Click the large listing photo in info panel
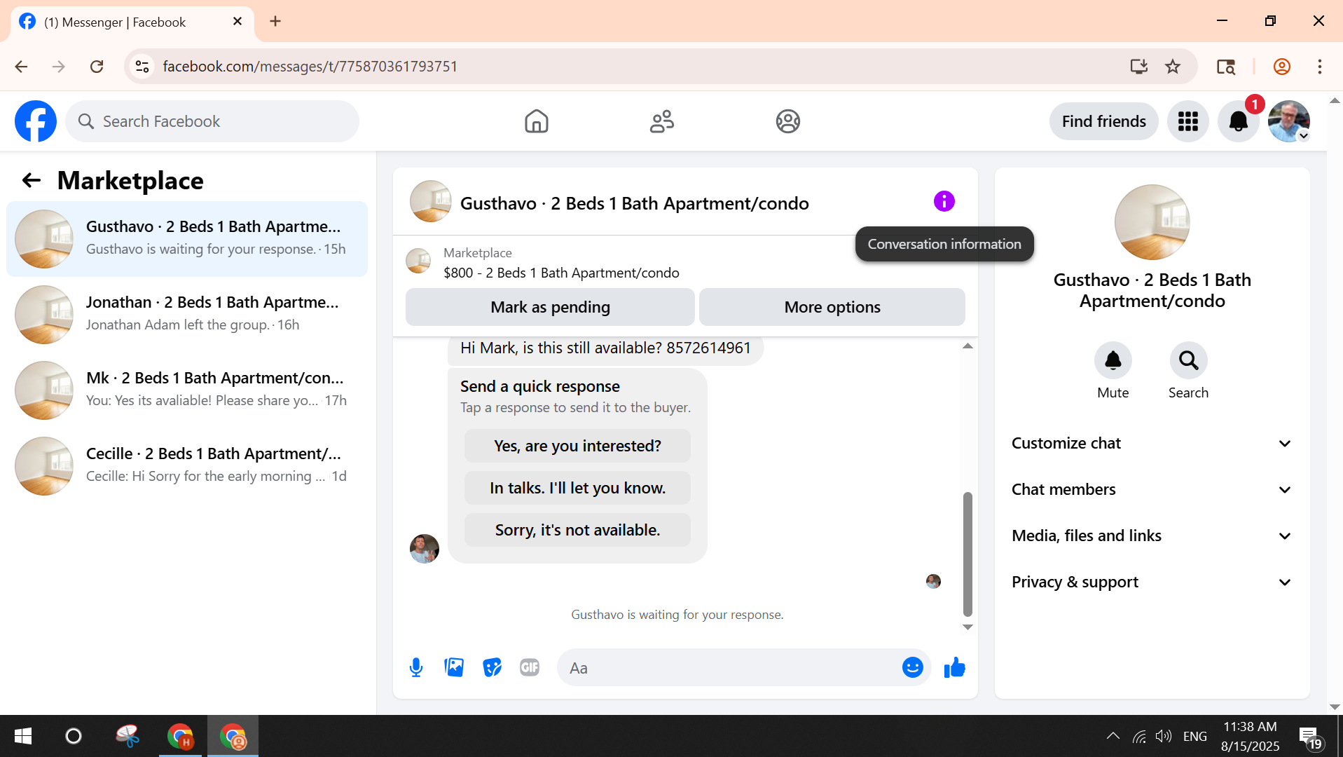This screenshot has height=757, width=1343. pos(1152,222)
